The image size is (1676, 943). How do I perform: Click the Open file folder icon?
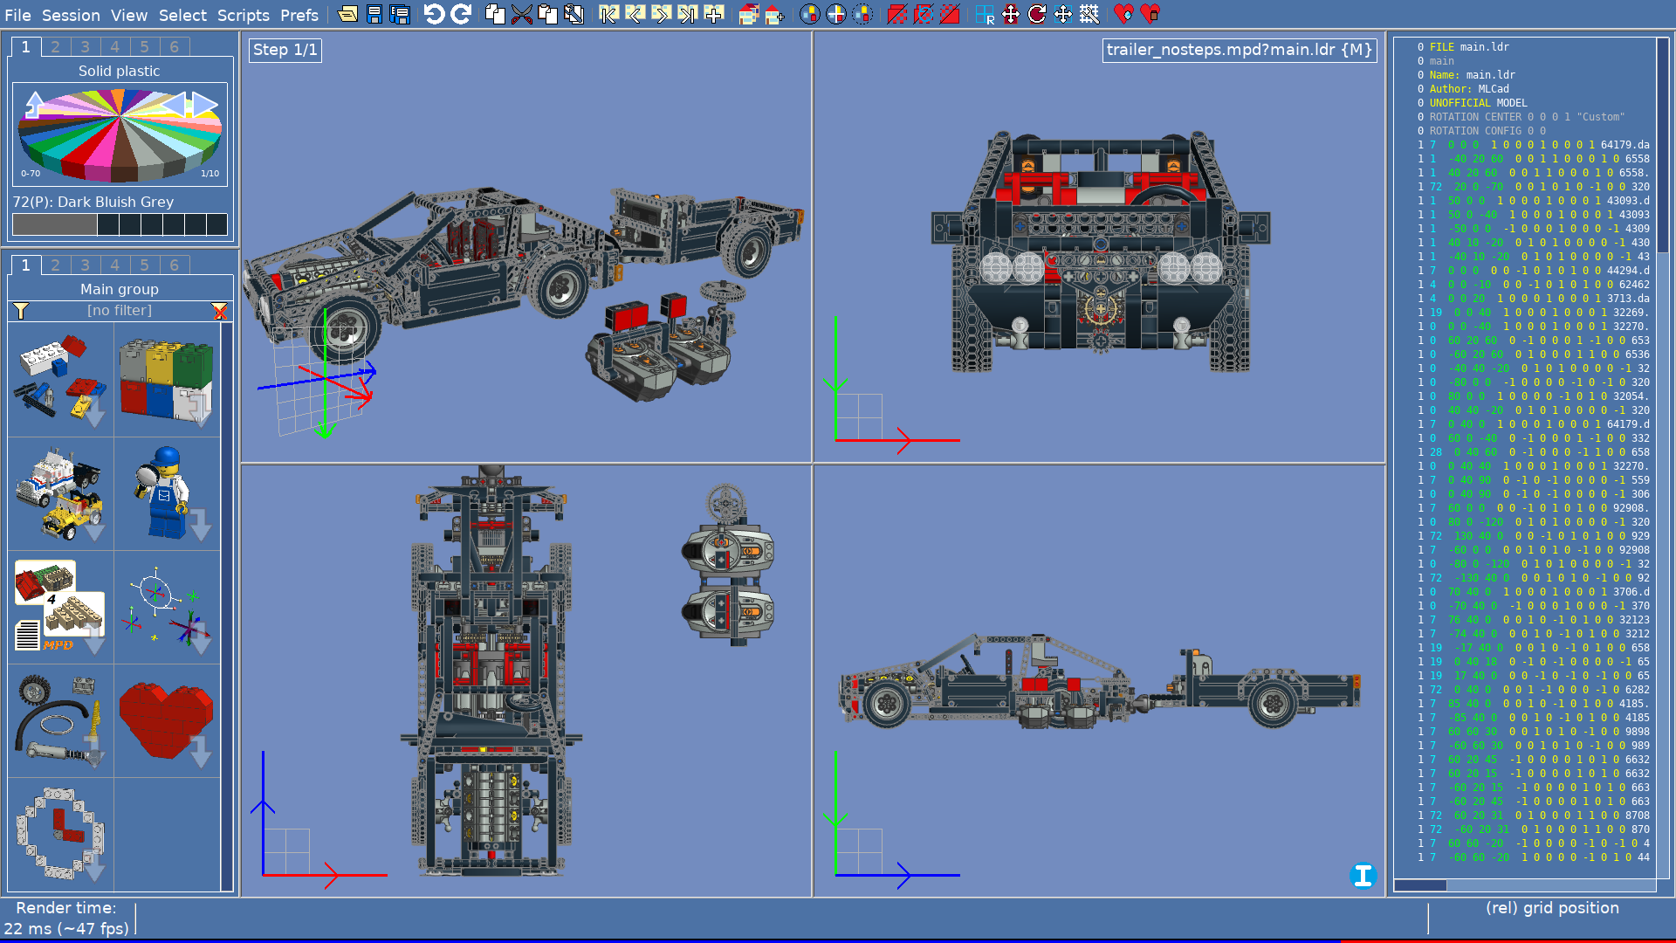pyautogui.click(x=347, y=14)
